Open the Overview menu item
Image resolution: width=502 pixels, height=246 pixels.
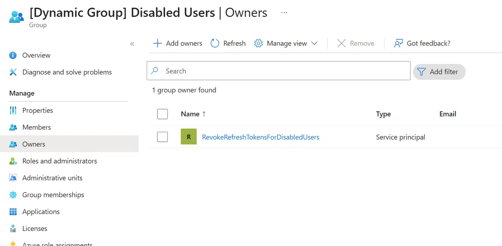pyautogui.click(x=36, y=55)
